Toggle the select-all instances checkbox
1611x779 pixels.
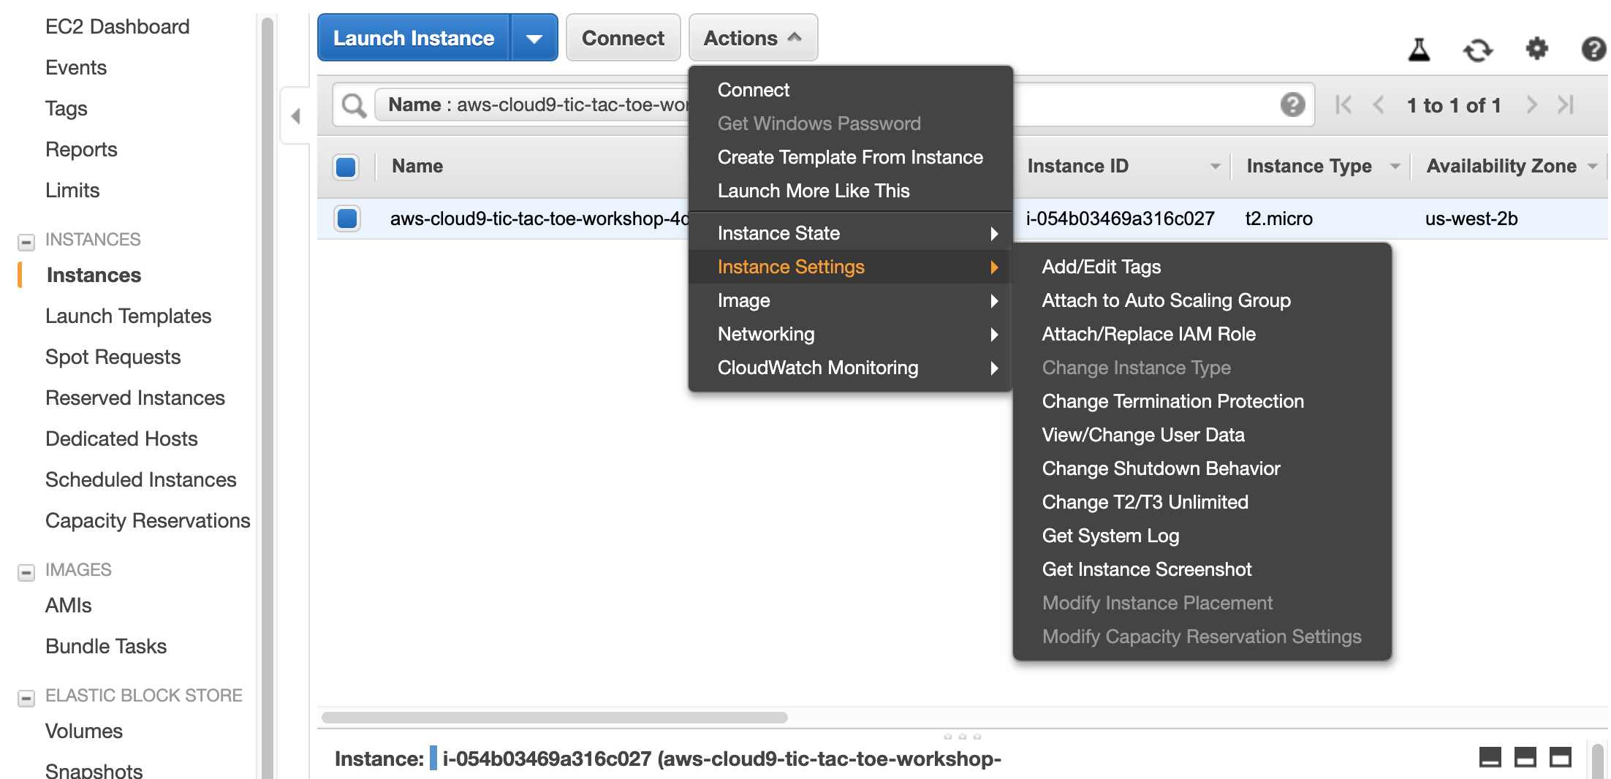pyautogui.click(x=346, y=167)
